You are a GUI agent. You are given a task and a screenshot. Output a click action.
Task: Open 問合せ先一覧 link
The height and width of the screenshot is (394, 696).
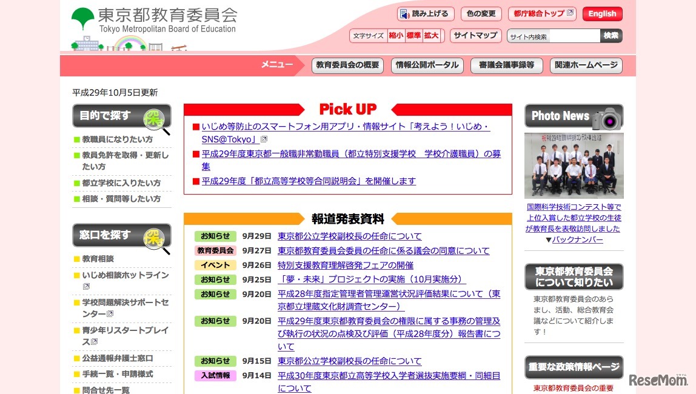coord(105,390)
